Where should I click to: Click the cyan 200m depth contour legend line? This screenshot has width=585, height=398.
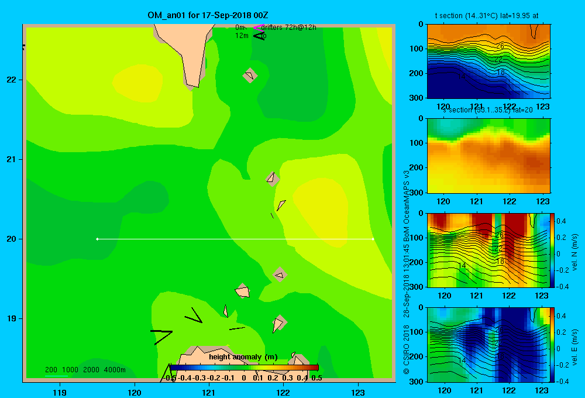click(56, 376)
